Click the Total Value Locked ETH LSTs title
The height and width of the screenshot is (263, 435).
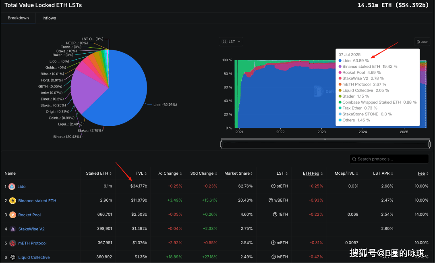coord(43,5)
